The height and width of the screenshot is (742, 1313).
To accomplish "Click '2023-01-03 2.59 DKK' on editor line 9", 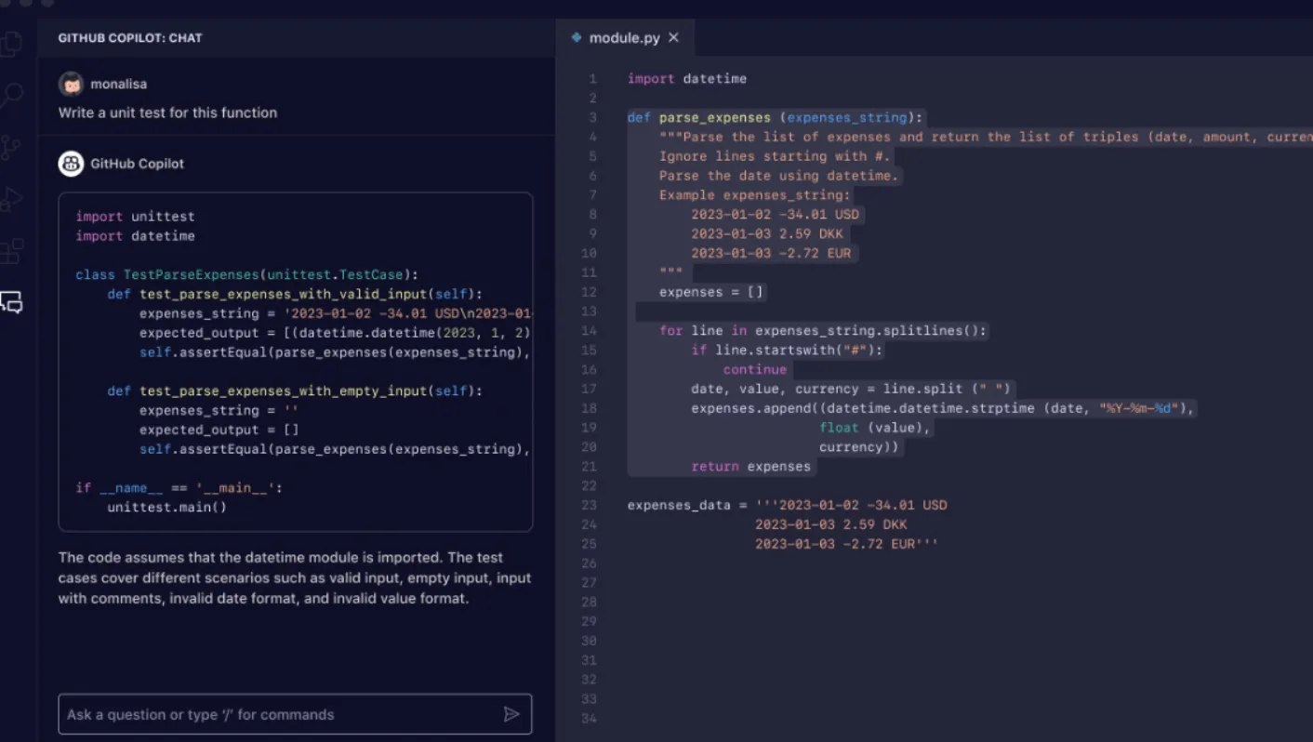I will pos(767,234).
